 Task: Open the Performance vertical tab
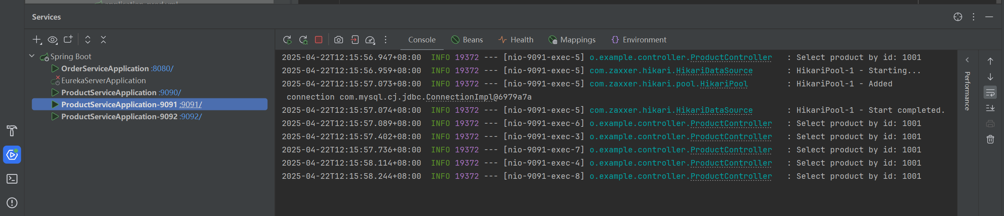click(967, 91)
